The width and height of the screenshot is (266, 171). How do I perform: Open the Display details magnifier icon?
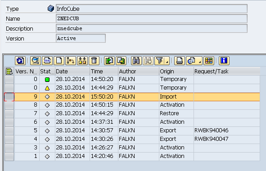[36, 61]
